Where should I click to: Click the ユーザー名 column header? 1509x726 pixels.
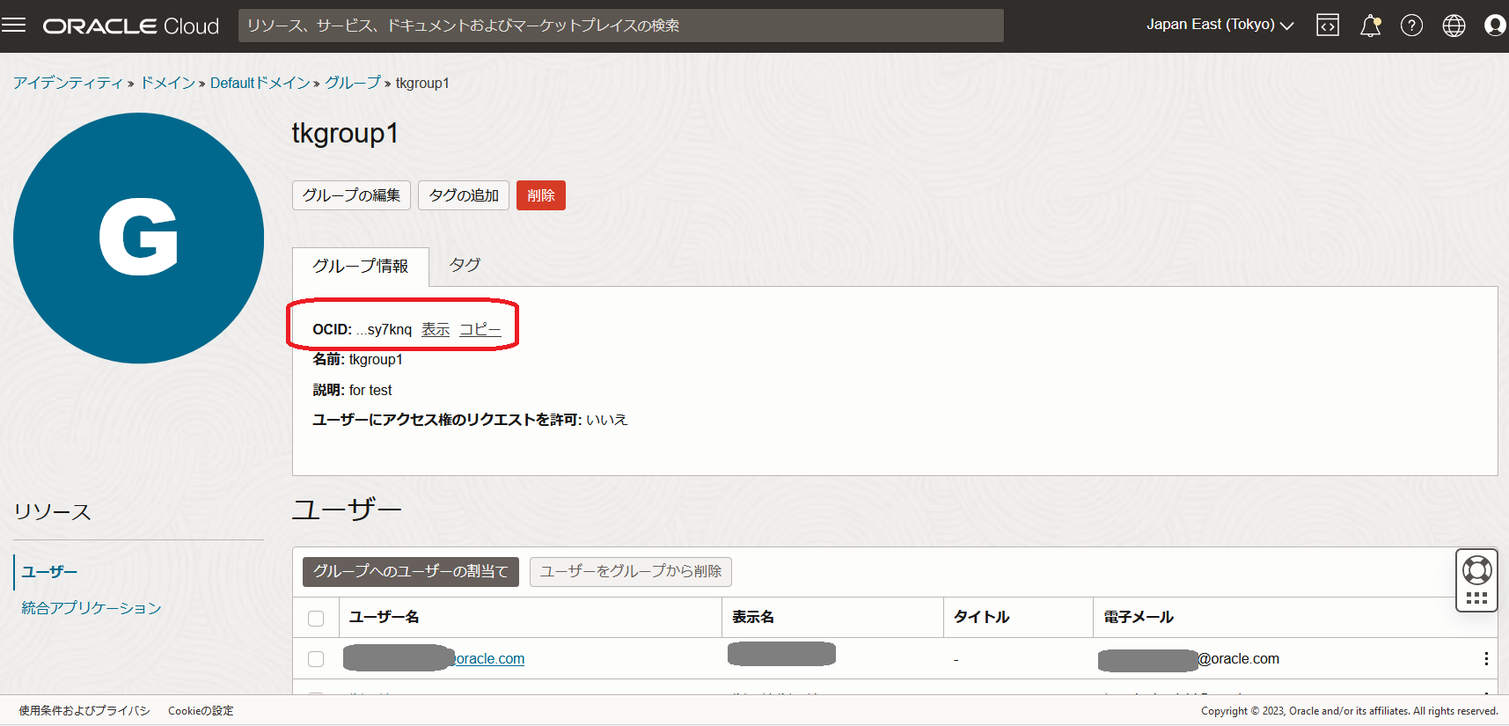click(x=384, y=617)
